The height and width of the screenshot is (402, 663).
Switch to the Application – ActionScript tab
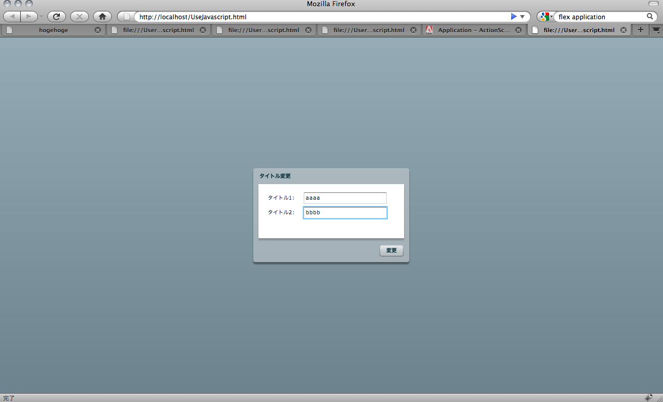pos(473,30)
